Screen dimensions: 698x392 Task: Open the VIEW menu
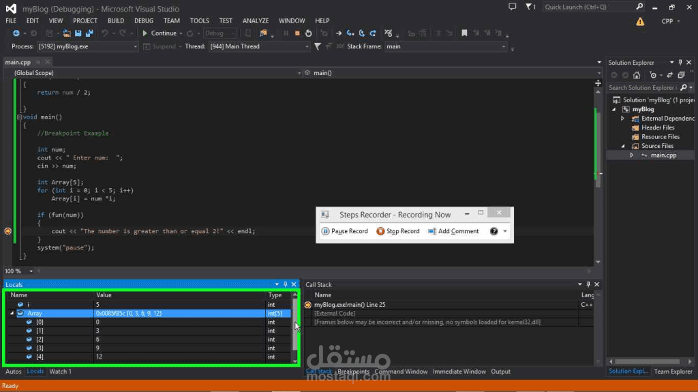pyautogui.click(x=56, y=21)
